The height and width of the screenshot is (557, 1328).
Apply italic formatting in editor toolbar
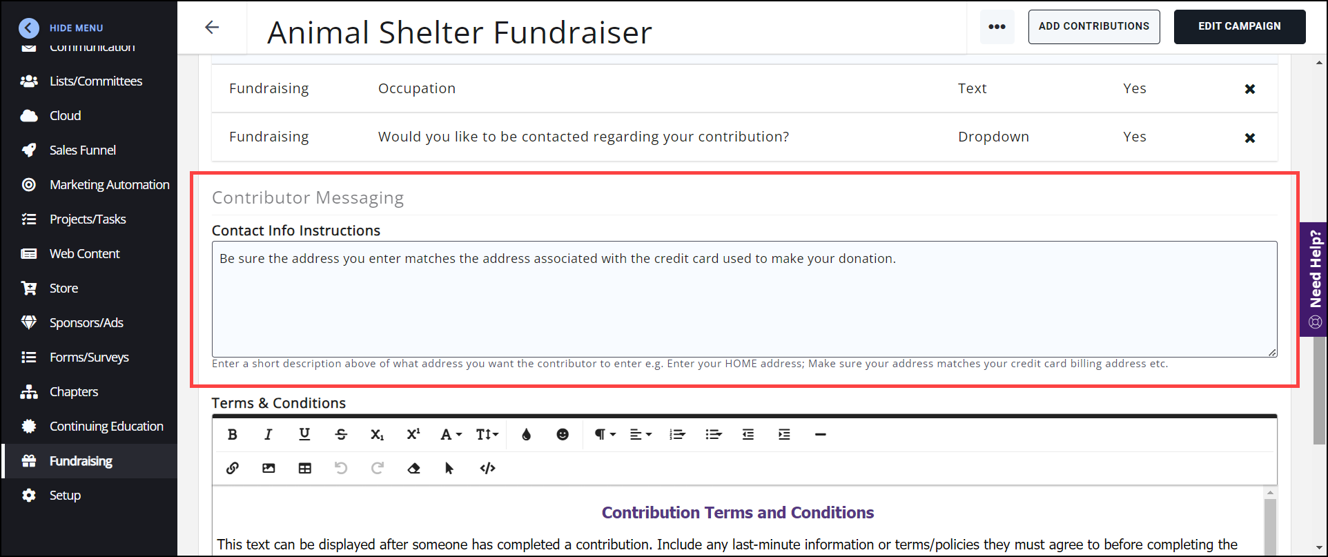[268, 434]
